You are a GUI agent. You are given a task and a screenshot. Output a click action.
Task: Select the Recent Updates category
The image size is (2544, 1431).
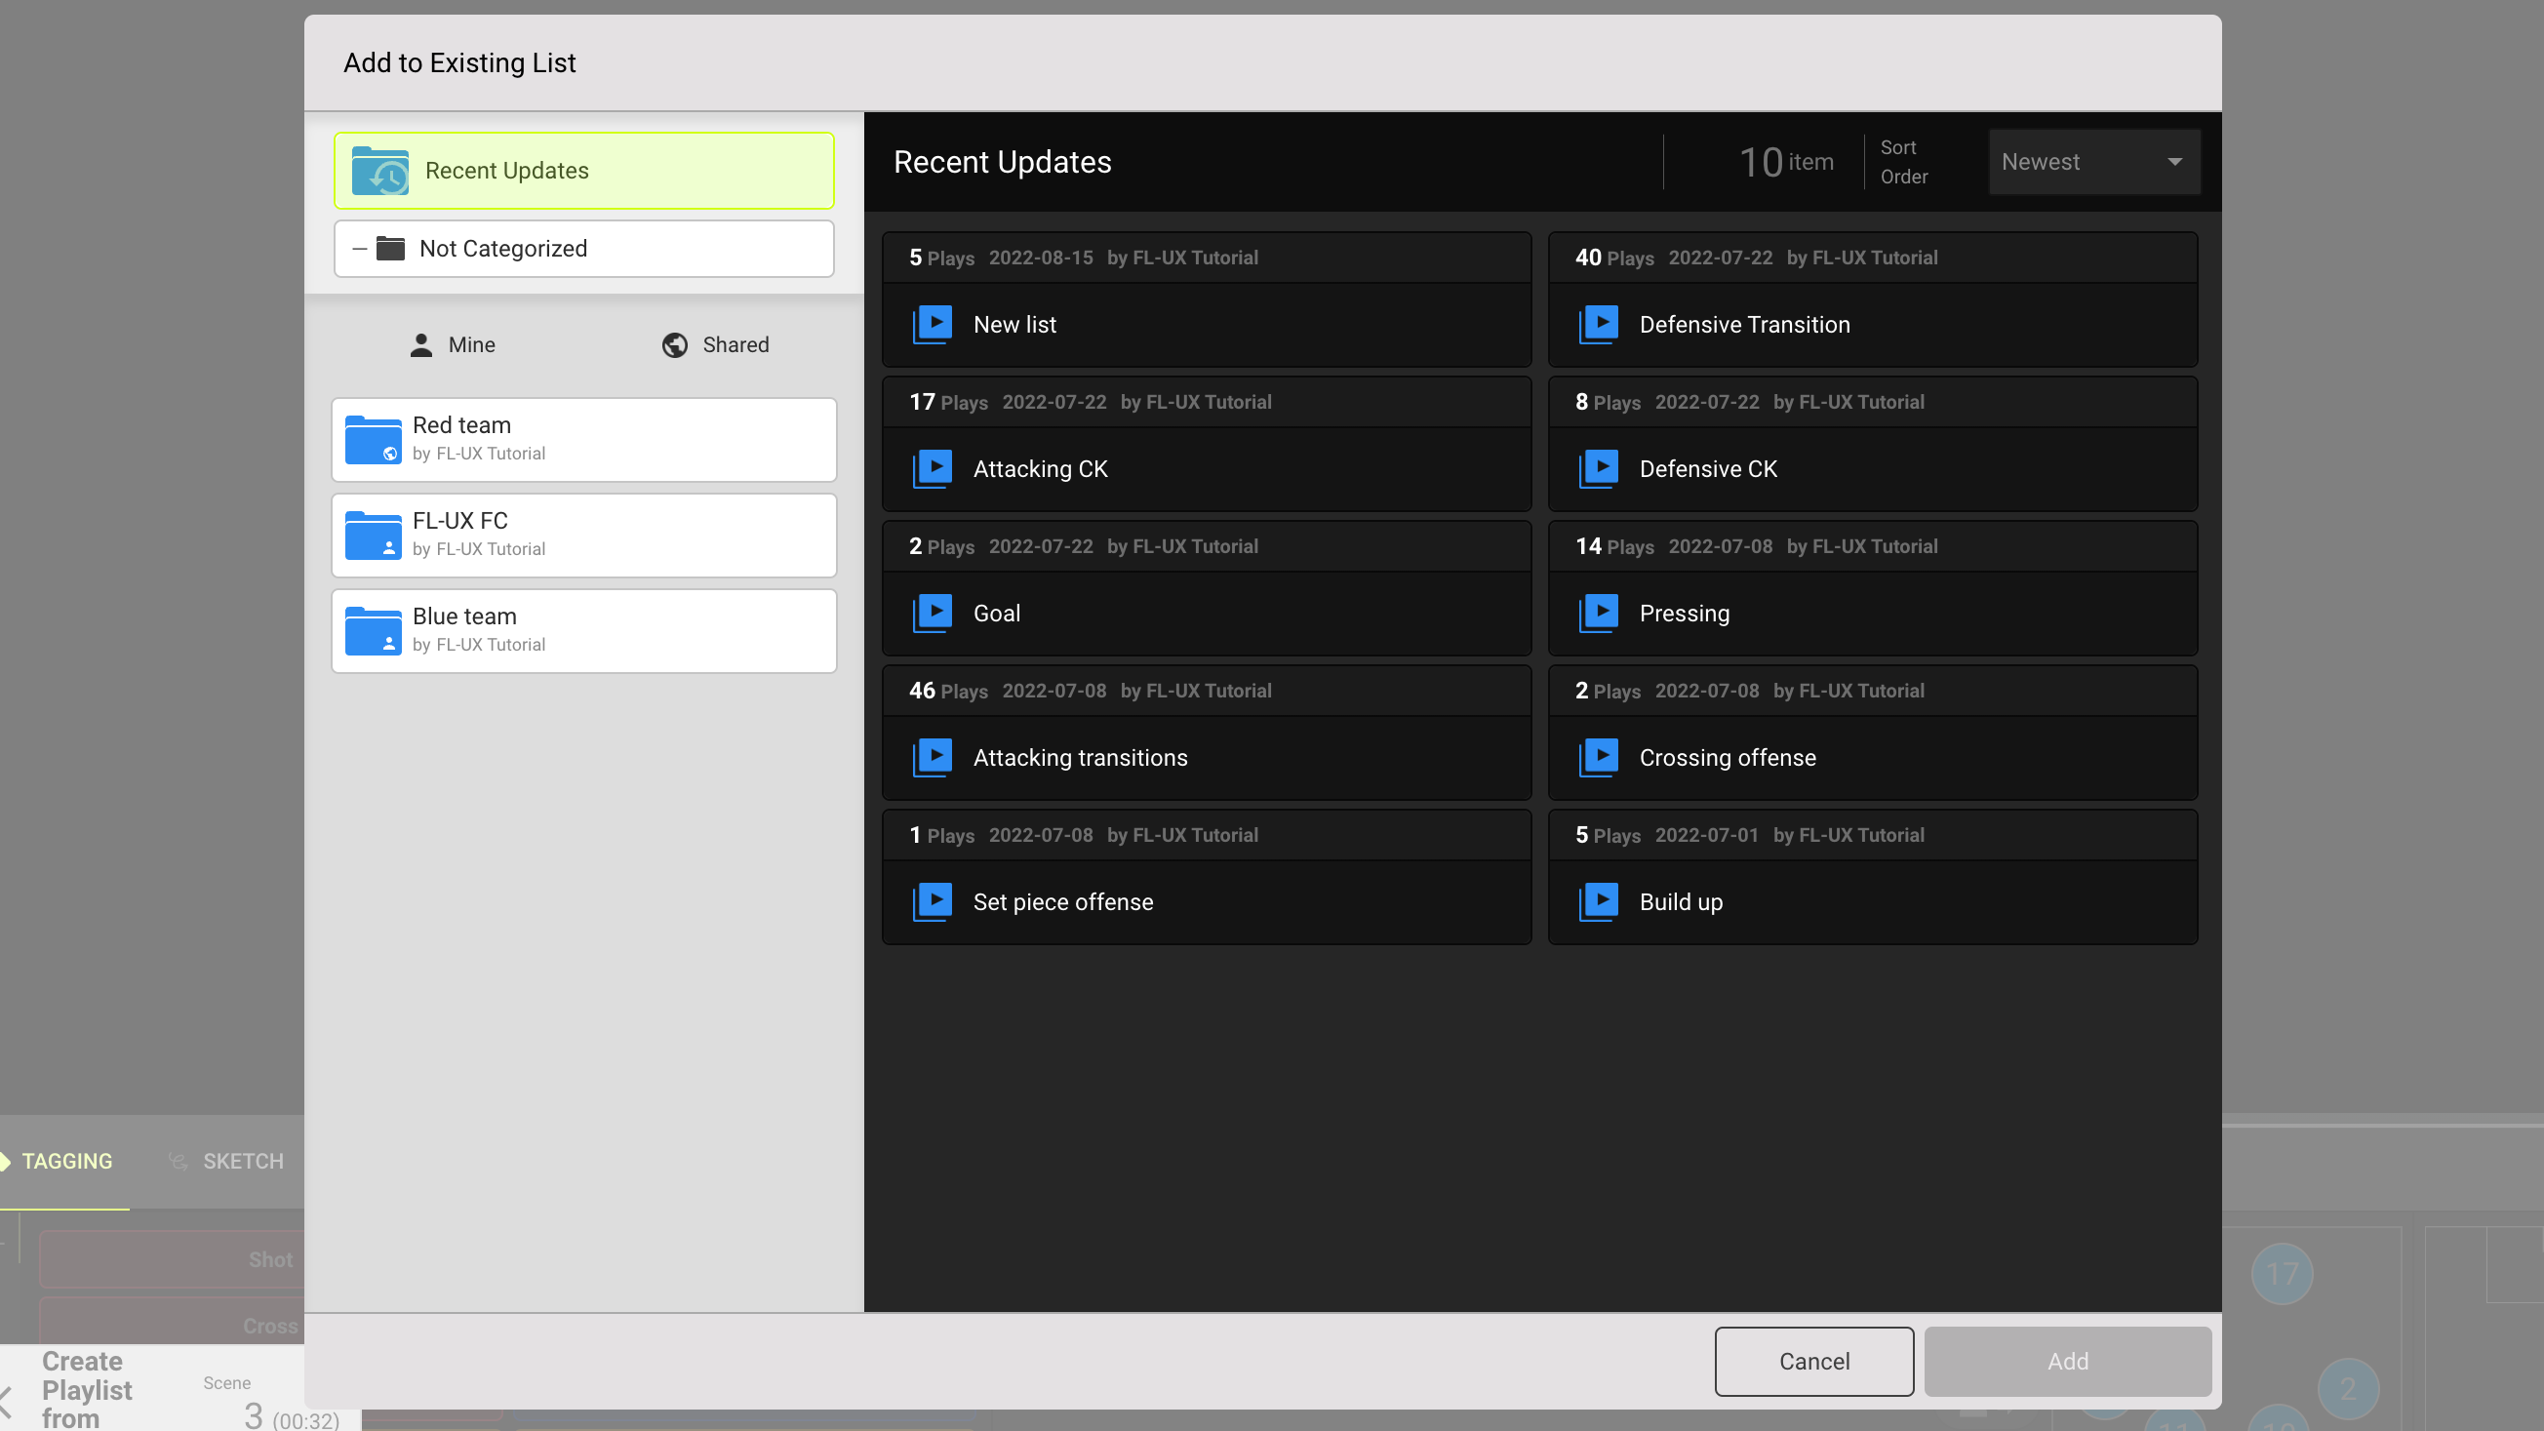pos(584,171)
